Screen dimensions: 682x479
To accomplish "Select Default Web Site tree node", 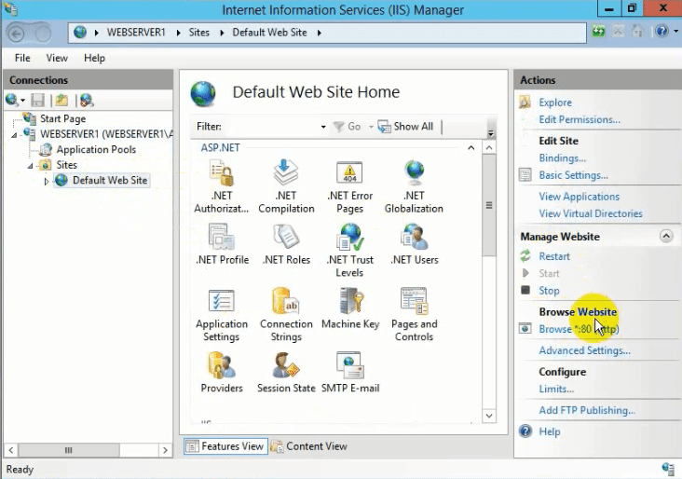I will pyautogui.click(x=110, y=180).
